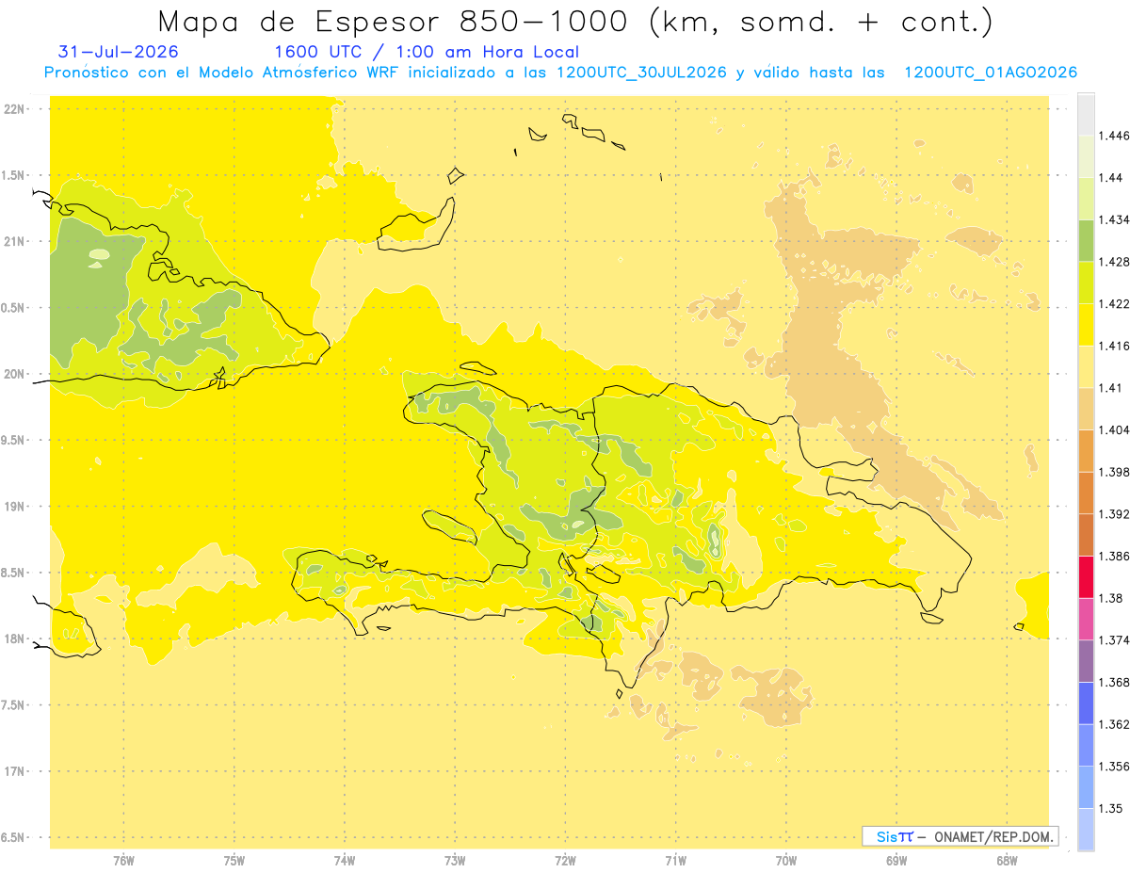Click the legend value 1.416

1114,346
